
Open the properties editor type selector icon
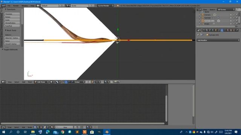[x=199, y=30]
